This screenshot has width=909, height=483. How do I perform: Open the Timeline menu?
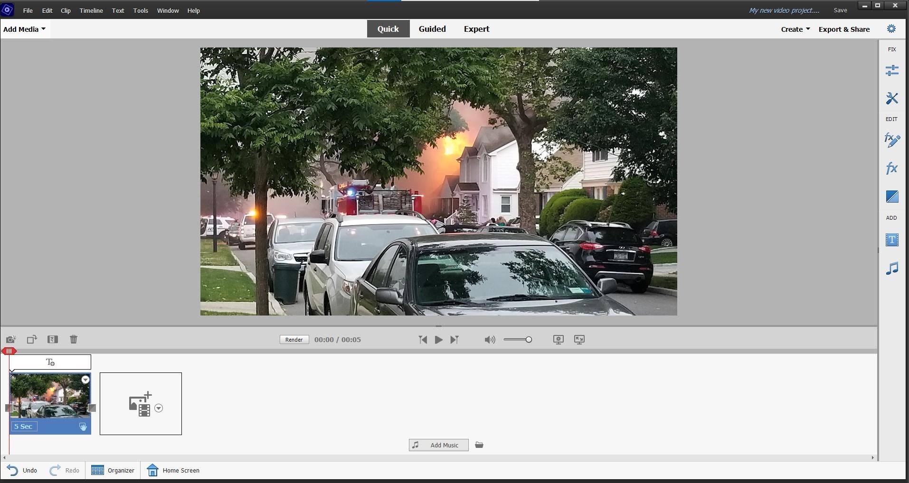coord(91,10)
